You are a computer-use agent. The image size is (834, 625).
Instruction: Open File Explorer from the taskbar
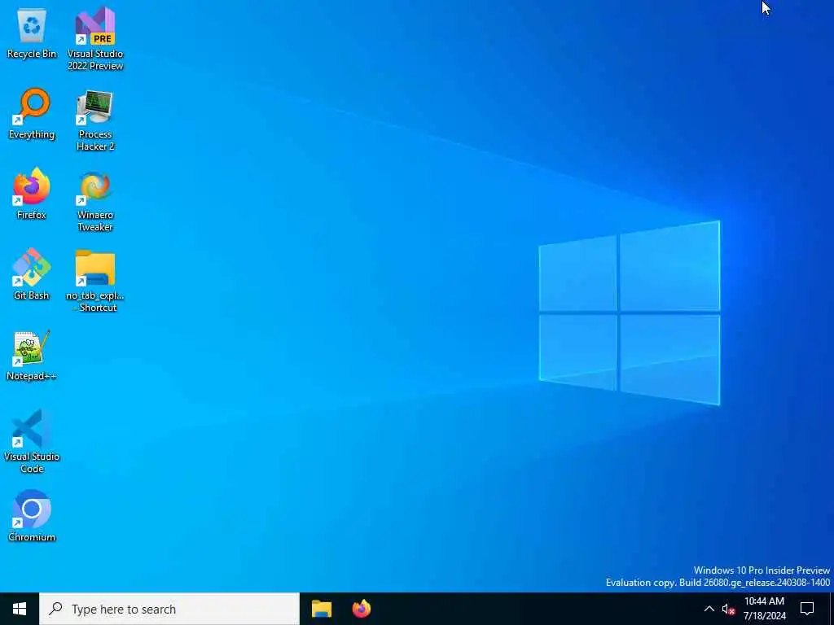coord(321,609)
